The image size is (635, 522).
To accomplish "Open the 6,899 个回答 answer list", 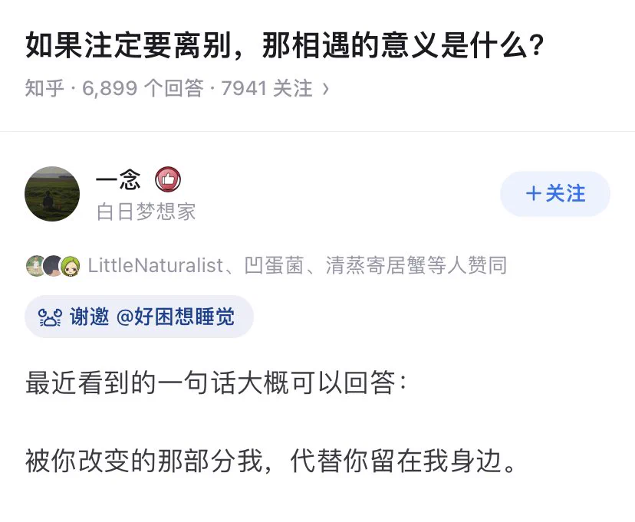I will click(142, 89).
